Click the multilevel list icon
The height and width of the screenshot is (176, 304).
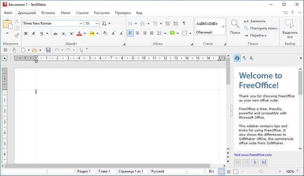(x=156, y=24)
